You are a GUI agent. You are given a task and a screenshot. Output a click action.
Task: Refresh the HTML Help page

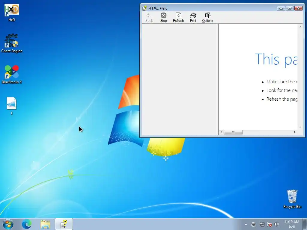point(178,18)
